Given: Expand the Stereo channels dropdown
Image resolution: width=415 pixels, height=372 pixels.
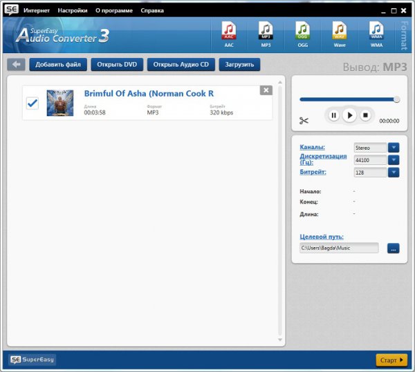Looking at the screenshot, I should [394, 147].
